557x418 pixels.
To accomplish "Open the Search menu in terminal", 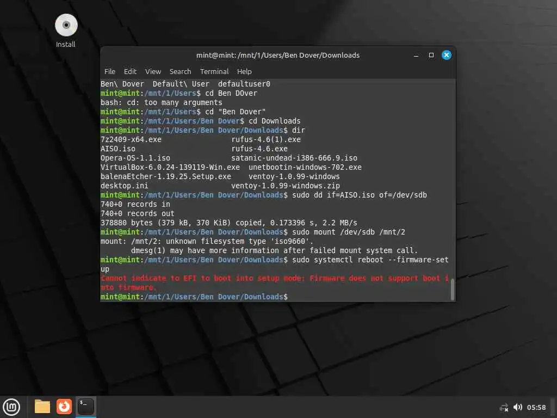I will (x=180, y=71).
